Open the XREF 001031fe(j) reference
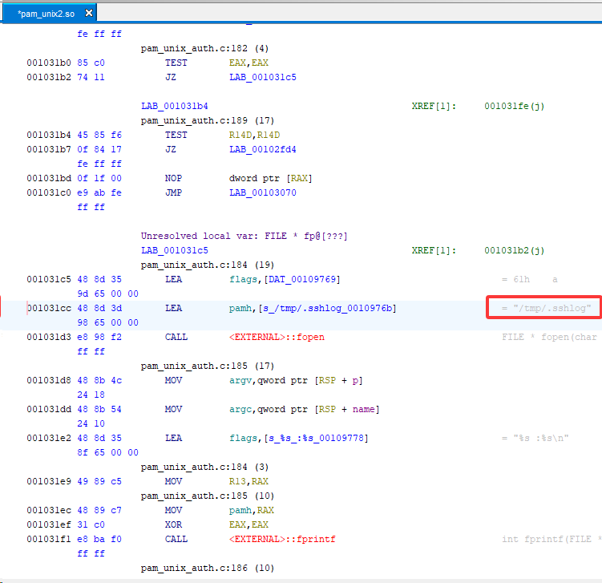Screen dimensions: 602x583 [515, 106]
